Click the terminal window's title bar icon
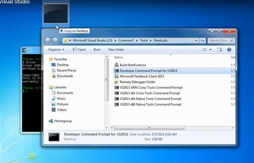The height and width of the screenshot is (163, 254). (24, 50)
